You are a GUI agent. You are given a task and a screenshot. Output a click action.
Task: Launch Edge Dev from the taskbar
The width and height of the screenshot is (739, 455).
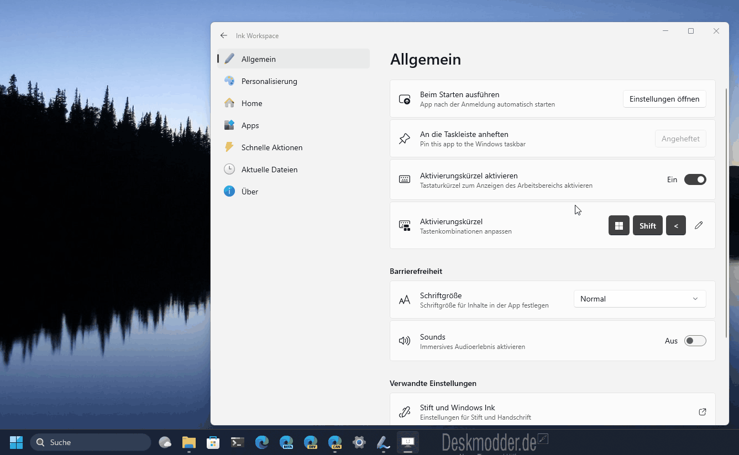(x=311, y=442)
